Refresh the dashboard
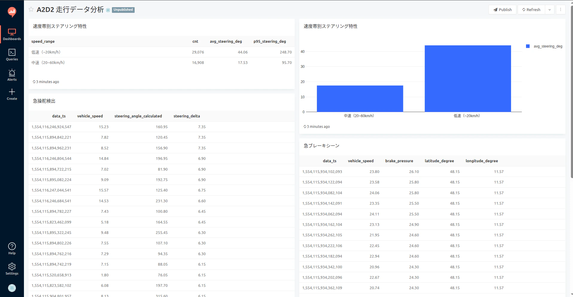This screenshot has height=297, width=573. point(531,10)
